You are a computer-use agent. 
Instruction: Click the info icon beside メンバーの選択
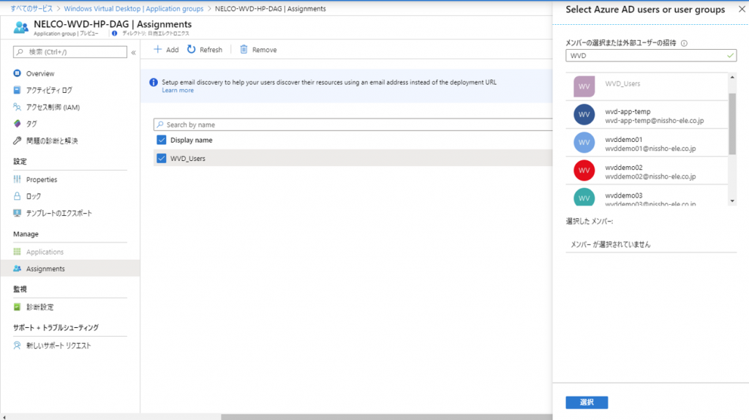click(x=684, y=43)
